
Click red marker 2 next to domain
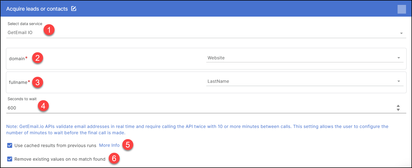click(x=37, y=58)
